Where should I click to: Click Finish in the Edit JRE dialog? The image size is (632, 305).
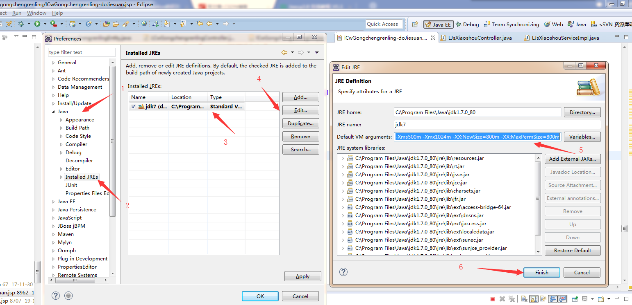(x=541, y=272)
